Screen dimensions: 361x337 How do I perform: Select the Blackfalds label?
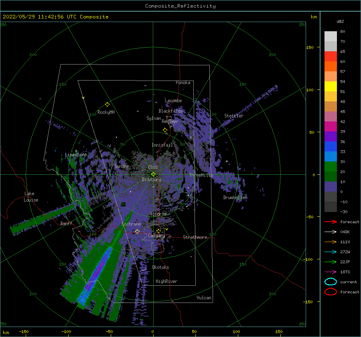click(170, 111)
